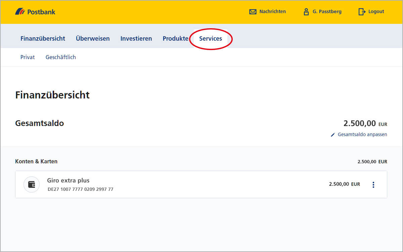Go to the Überweisen menu
The width and height of the screenshot is (403, 252).
(x=93, y=39)
